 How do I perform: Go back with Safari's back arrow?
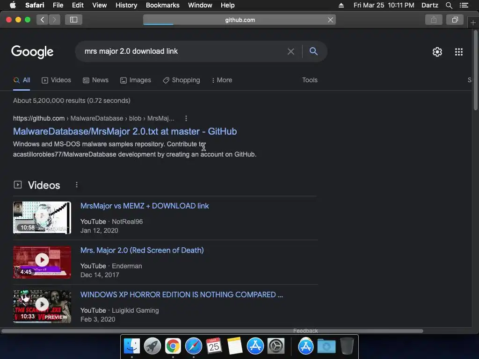coord(43,20)
